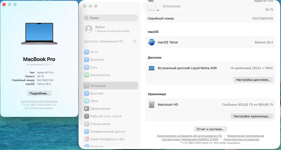Screen dimensions: 281x150
Task: Click the Macintosh HD label
Action: [168, 105]
